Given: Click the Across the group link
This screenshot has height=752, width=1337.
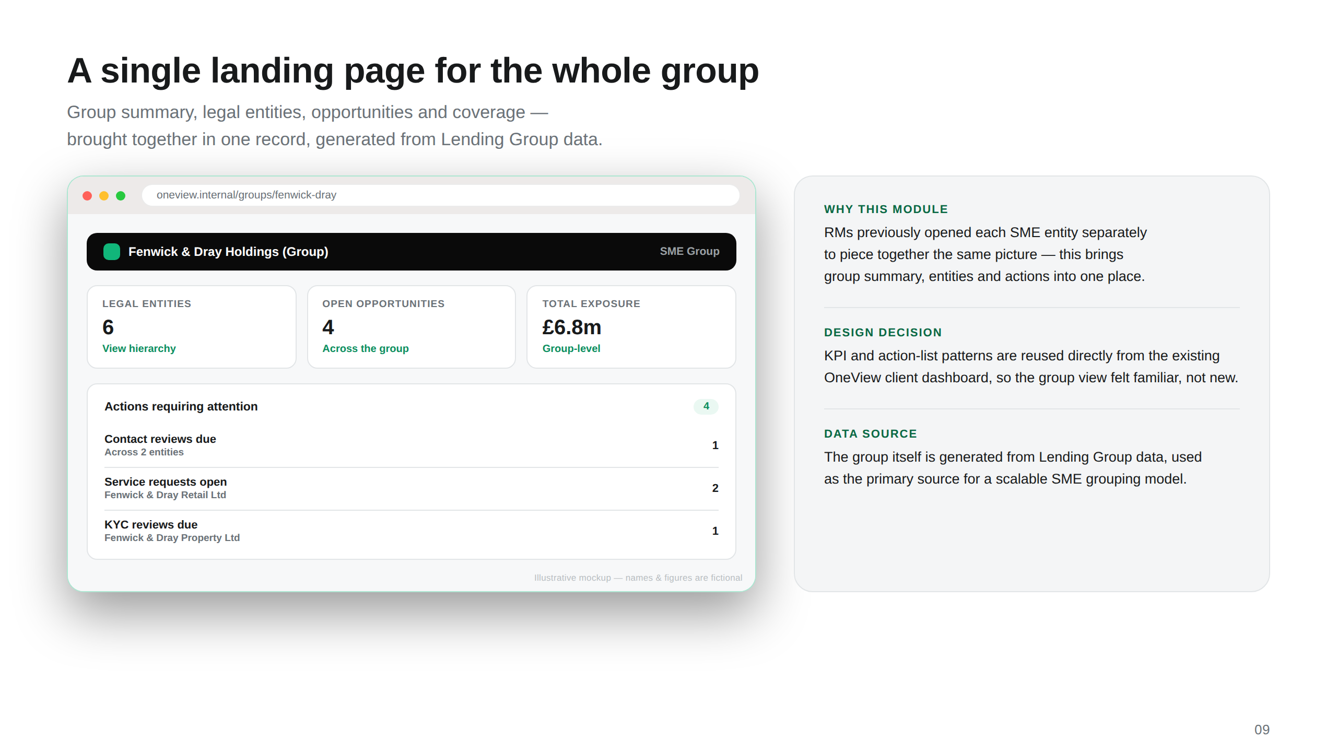Looking at the screenshot, I should tap(366, 348).
